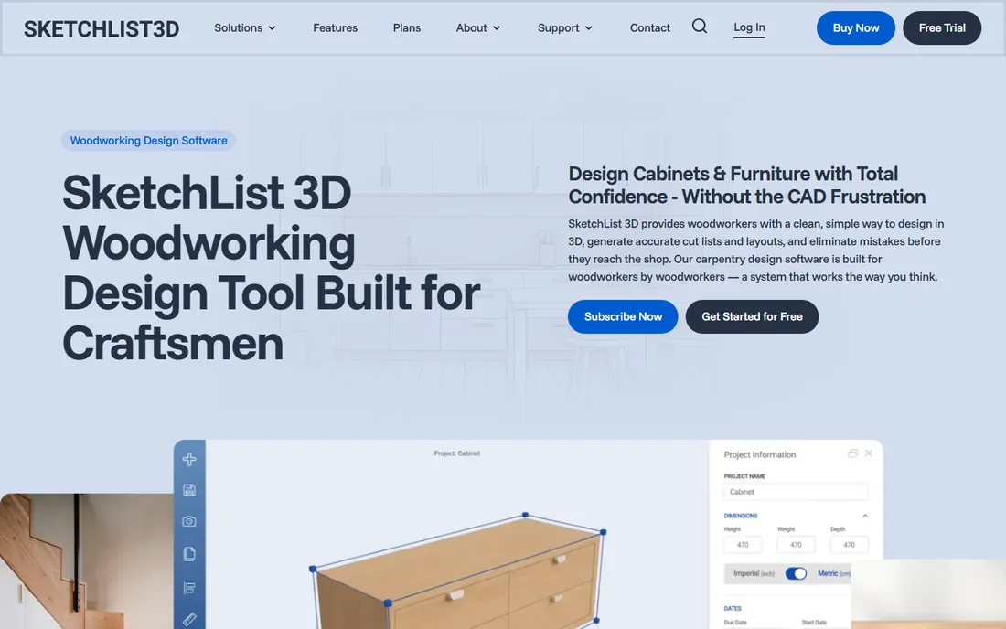Start the Free Trial button
This screenshot has width=1006, height=629.
pyautogui.click(x=941, y=27)
